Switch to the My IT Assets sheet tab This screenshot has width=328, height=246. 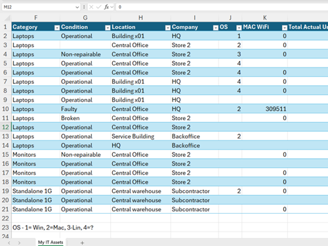51,242
